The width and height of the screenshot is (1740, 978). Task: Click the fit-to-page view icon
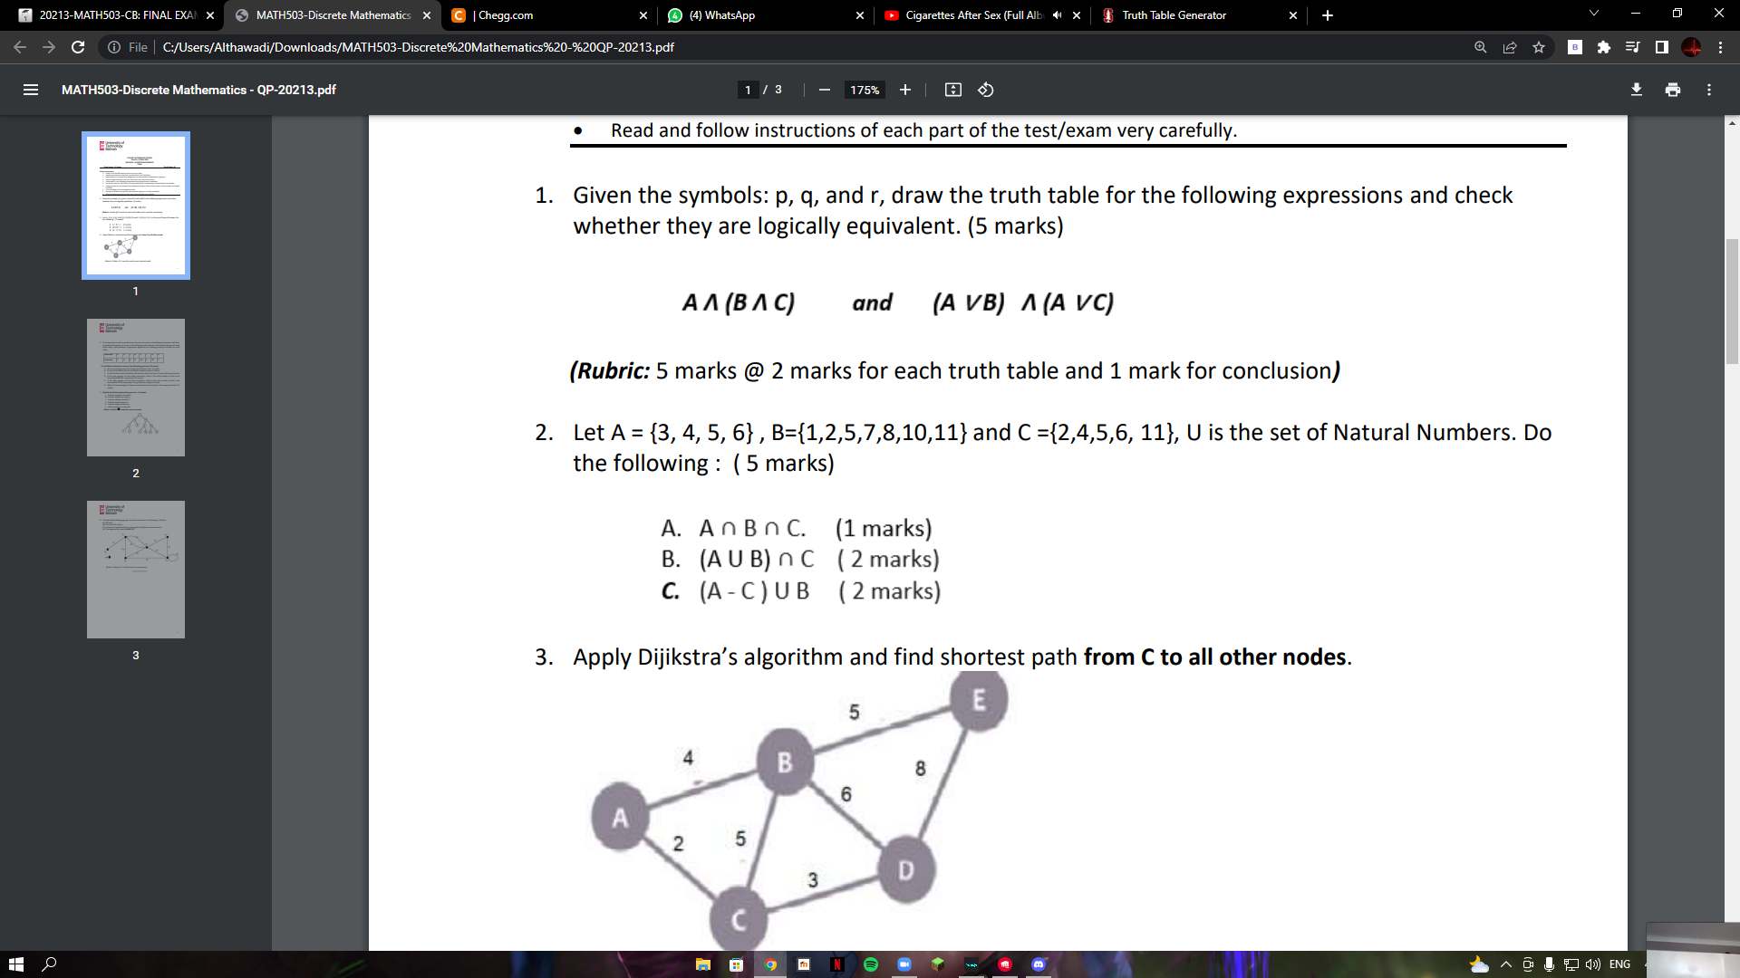[952, 90]
